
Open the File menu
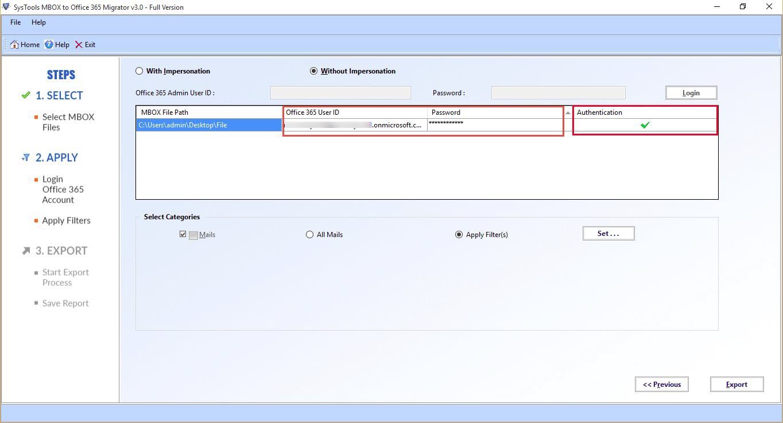[15, 22]
